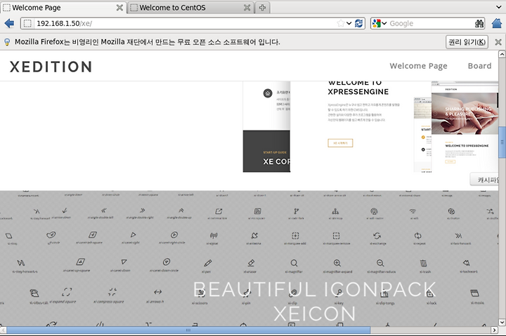Click the 캐시파일 button at the page edge
This screenshot has width=506, height=336.
click(485, 180)
